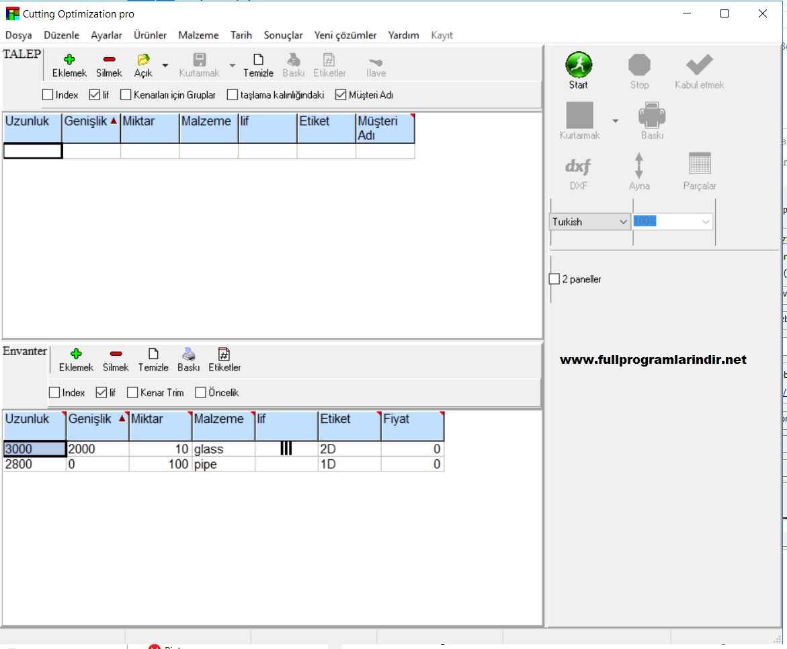This screenshot has width=787, height=649.
Task: Open the Ayarlar menu
Action: click(106, 35)
